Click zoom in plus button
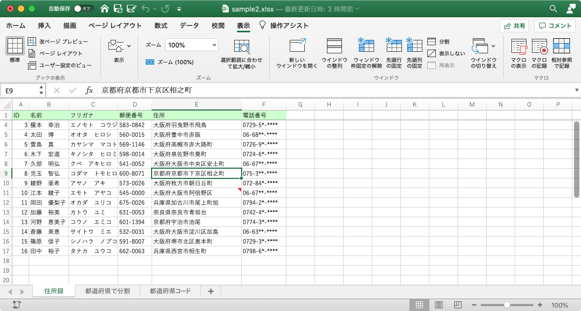The image size is (581, 311). (x=540, y=305)
